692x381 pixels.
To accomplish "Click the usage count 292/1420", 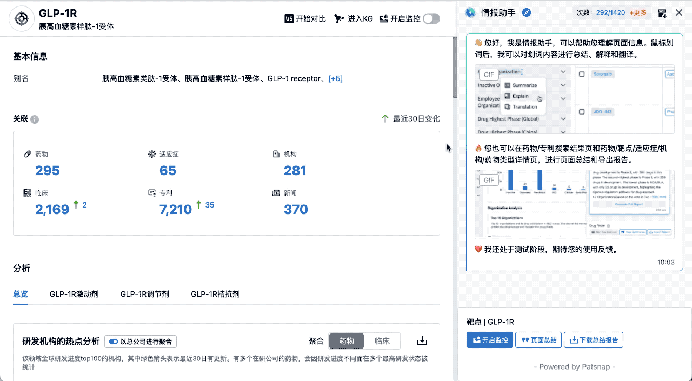I will (610, 12).
